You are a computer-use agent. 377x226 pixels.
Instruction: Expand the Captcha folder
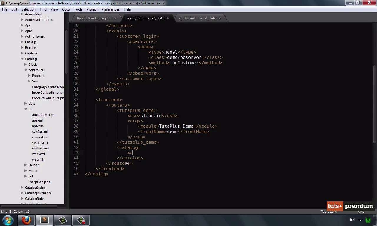(x=22, y=53)
